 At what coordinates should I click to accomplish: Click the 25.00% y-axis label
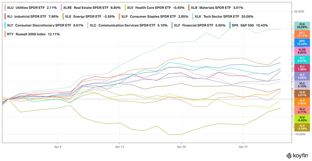299,12
